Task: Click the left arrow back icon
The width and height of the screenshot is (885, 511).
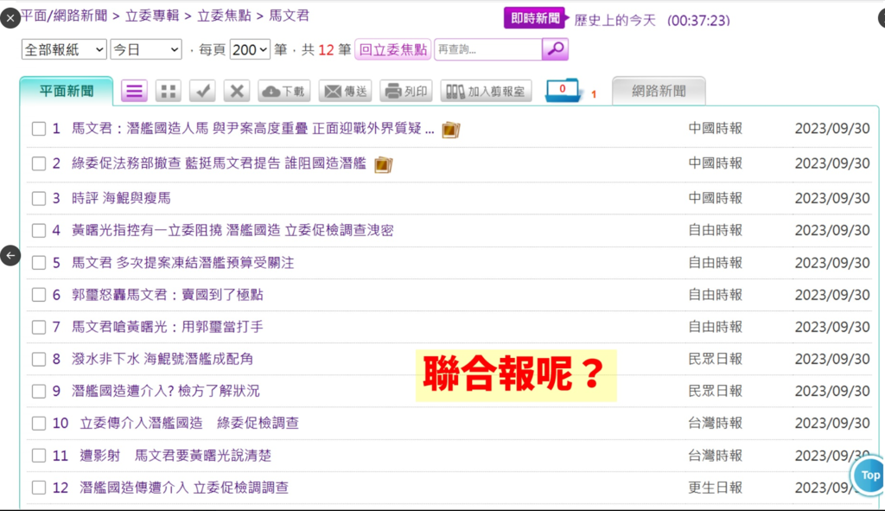Action: (10, 255)
